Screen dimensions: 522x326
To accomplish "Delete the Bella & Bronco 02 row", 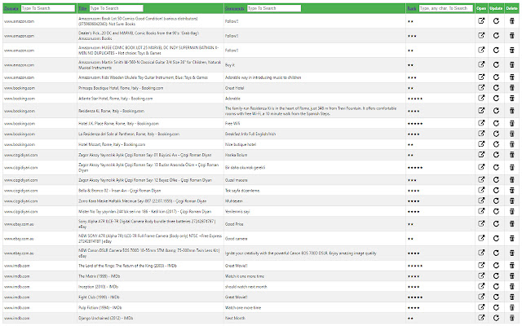I will pos(512,190).
